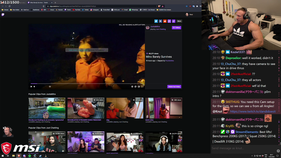
Task: Open clipper's profile link Puzzlomino
Action: coord(169,61)
